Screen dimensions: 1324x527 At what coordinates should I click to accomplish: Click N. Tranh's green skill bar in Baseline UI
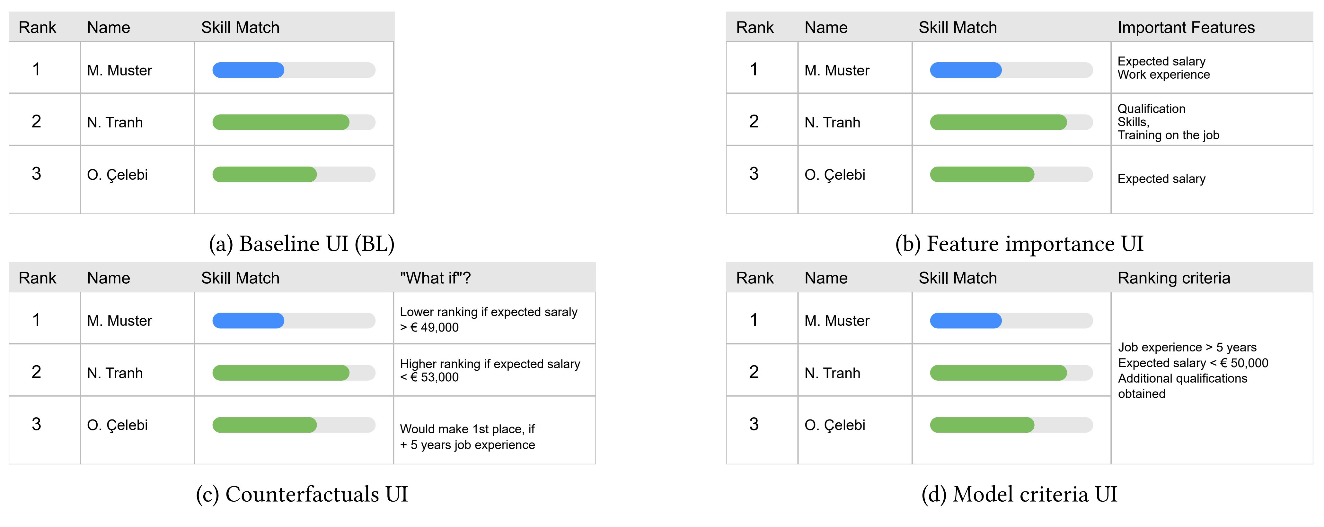click(x=294, y=122)
